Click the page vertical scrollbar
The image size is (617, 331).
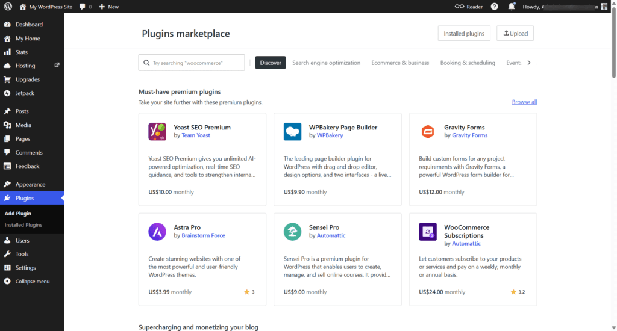click(614, 43)
